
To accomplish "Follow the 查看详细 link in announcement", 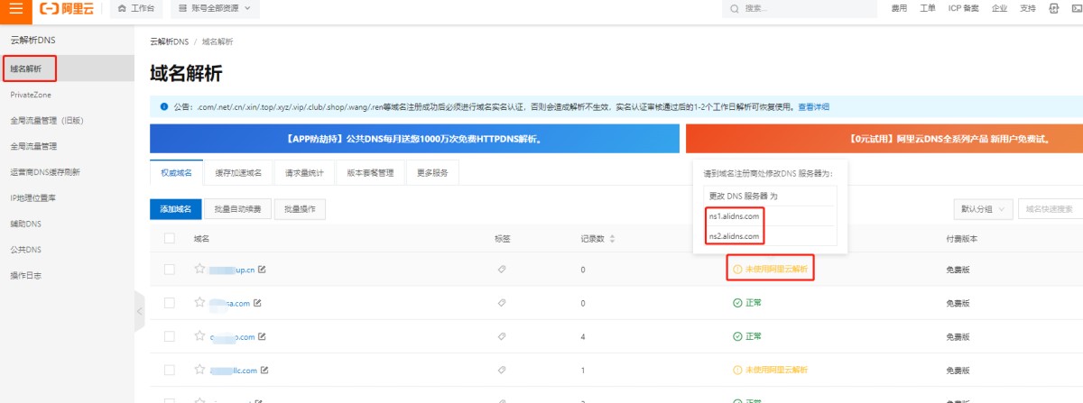I will [x=813, y=106].
